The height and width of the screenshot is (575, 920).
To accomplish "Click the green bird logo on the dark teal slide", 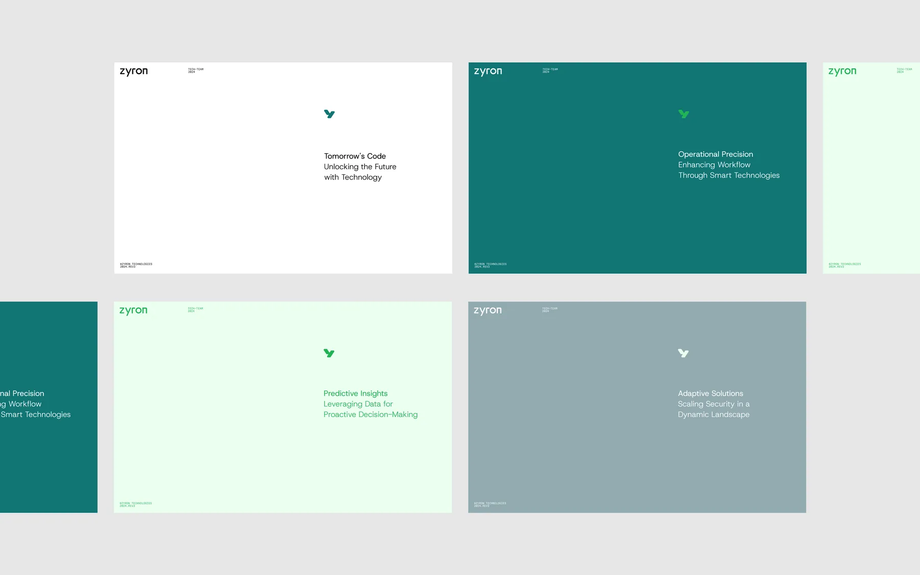I will pyautogui.click(x=683, y=114).
